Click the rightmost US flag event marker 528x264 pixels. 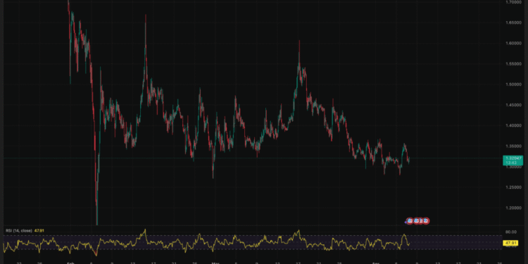tap(426, 221)
